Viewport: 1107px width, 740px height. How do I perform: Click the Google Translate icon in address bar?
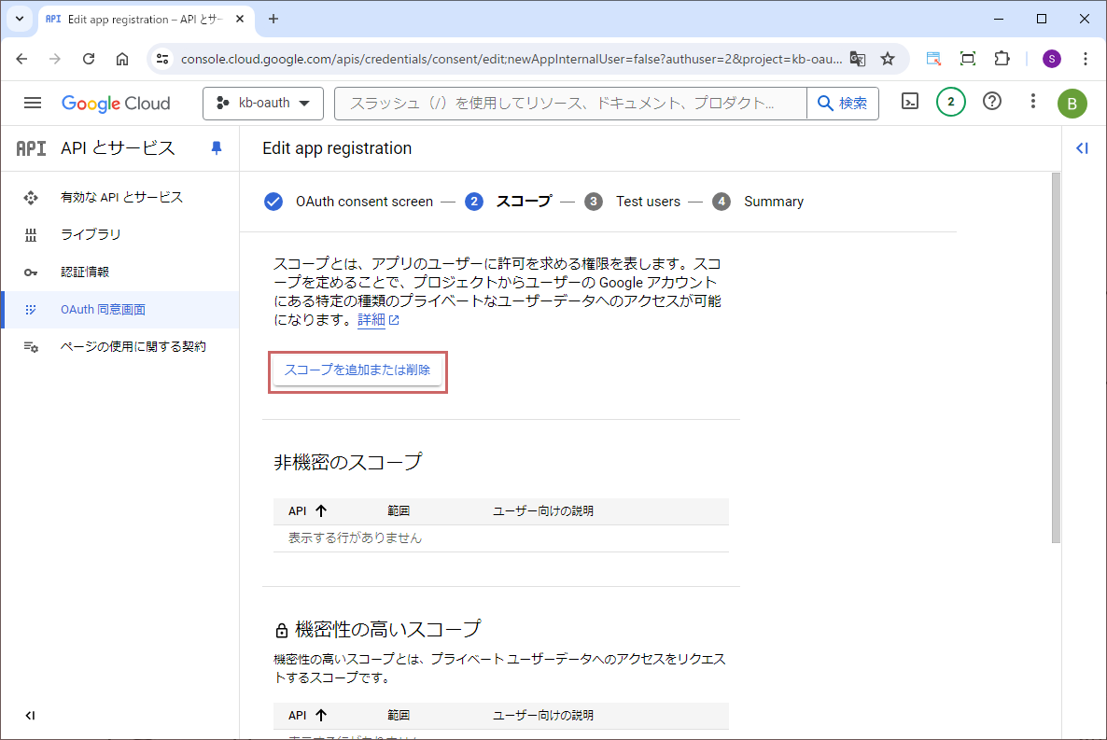[x=857, y=59]
